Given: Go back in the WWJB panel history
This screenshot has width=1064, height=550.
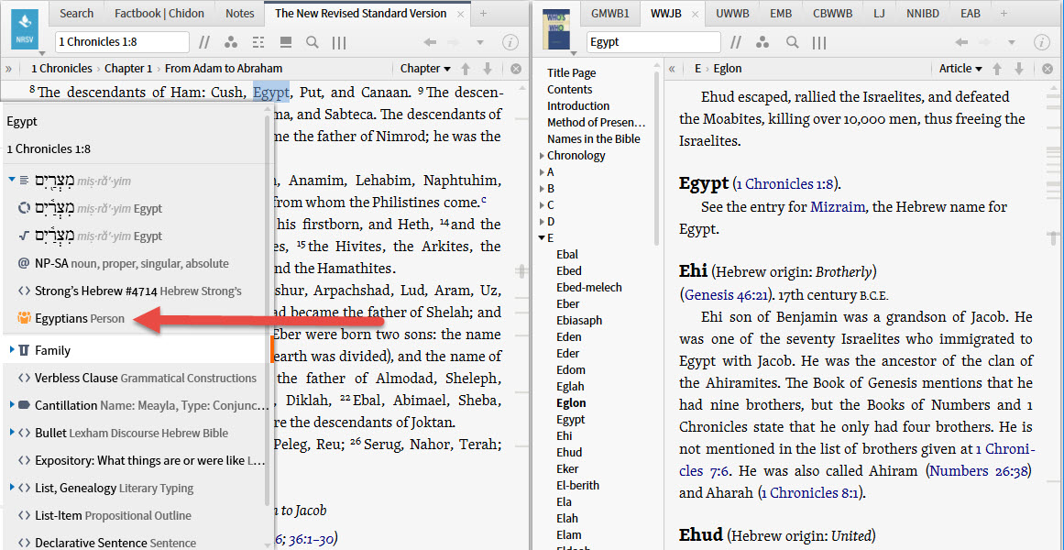Looking at the screenshot, I should coord(961,42).
